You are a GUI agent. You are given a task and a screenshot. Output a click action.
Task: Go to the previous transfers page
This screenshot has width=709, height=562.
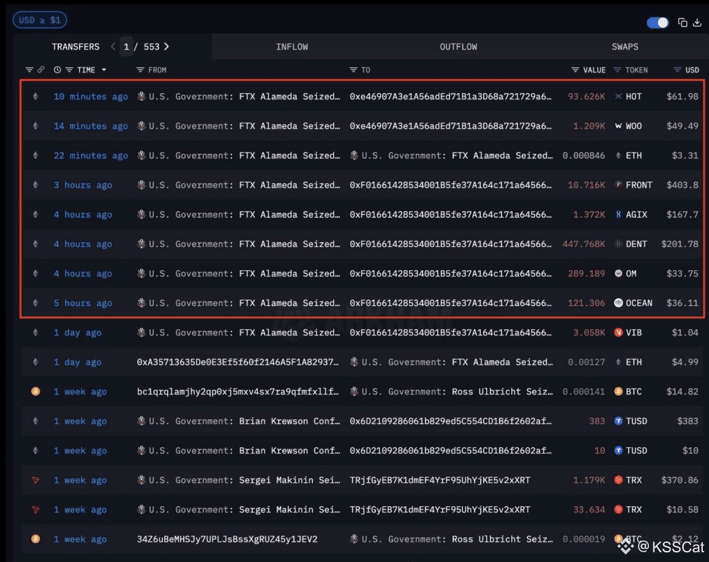coord(113,47)
